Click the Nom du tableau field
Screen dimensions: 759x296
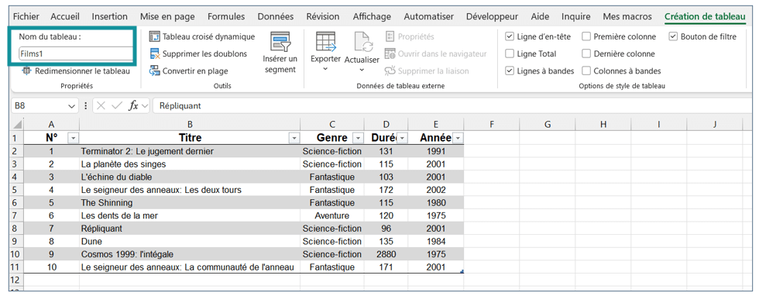pos(76,53)
